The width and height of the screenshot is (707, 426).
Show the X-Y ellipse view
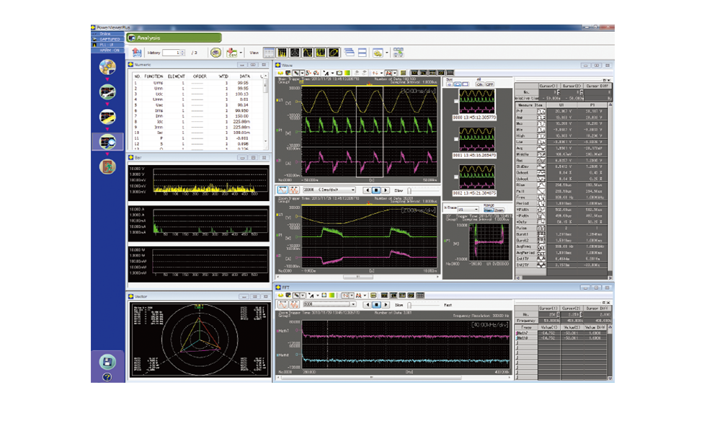click(333, 53)
